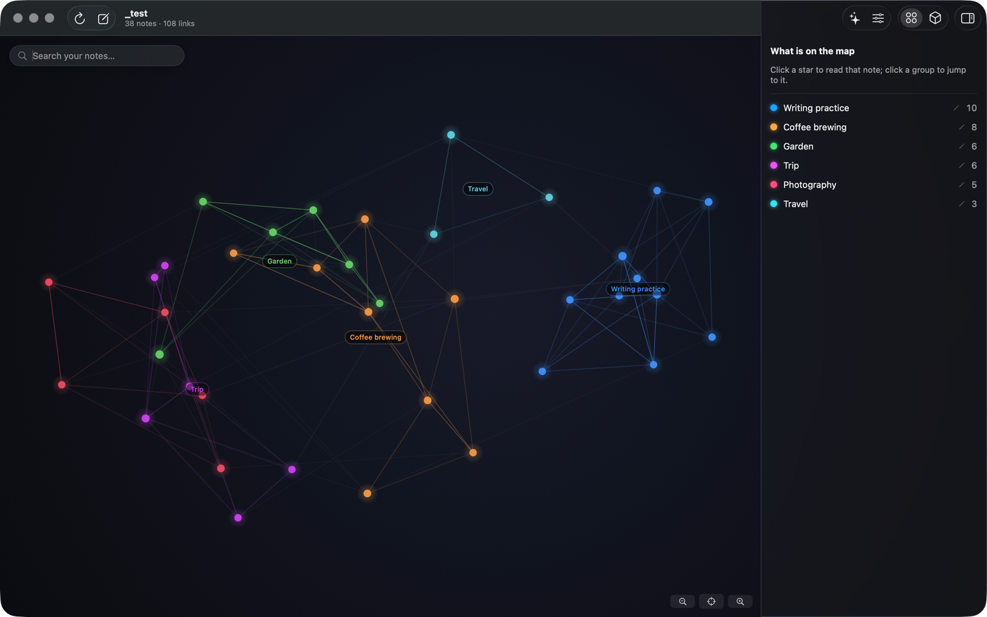Viewport: 987px width, 617px height.
Task: Click the 38 notes · 108 links text
Action: [x=160, y=23]
